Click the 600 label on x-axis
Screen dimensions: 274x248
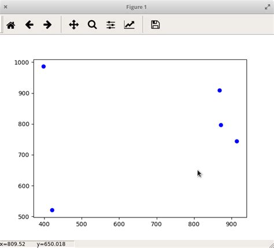pos(119,224)
